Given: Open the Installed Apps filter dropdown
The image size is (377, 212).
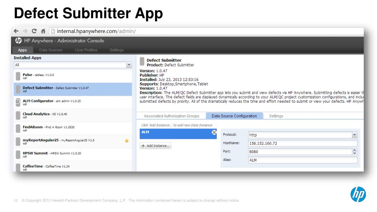Looking at the screenshot, I should [129, 65].
